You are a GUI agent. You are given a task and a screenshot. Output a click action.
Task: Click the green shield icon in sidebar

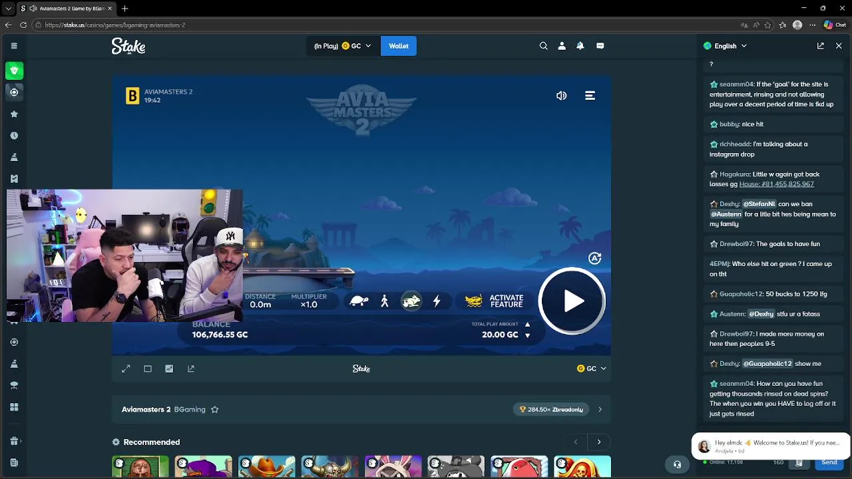14,71
